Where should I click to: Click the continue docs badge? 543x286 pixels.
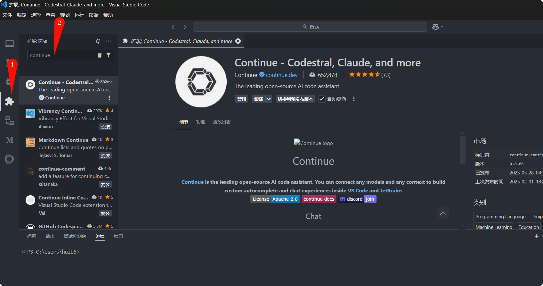[x=319, y=199]
